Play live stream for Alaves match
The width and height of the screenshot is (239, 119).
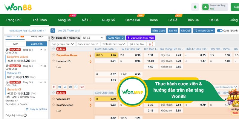(54, 87)
